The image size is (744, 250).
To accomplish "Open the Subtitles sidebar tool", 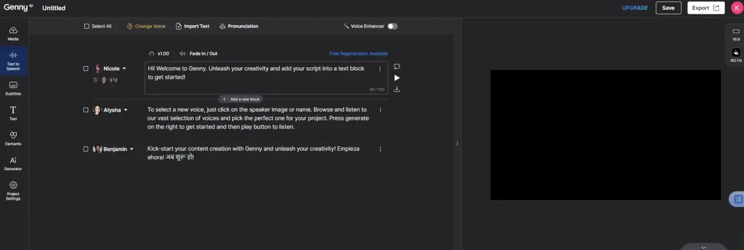I will (13, 88).
